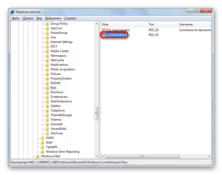Expand the TabletPC key
The width and height of the screenshot is (222, 175).
click(x=38, y=147)
